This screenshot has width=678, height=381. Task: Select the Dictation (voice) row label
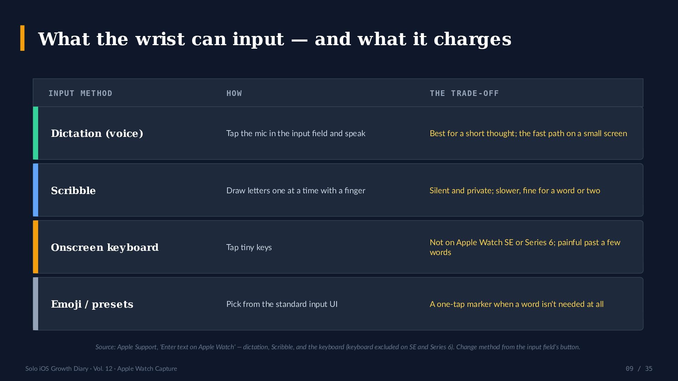coord(97,133)
